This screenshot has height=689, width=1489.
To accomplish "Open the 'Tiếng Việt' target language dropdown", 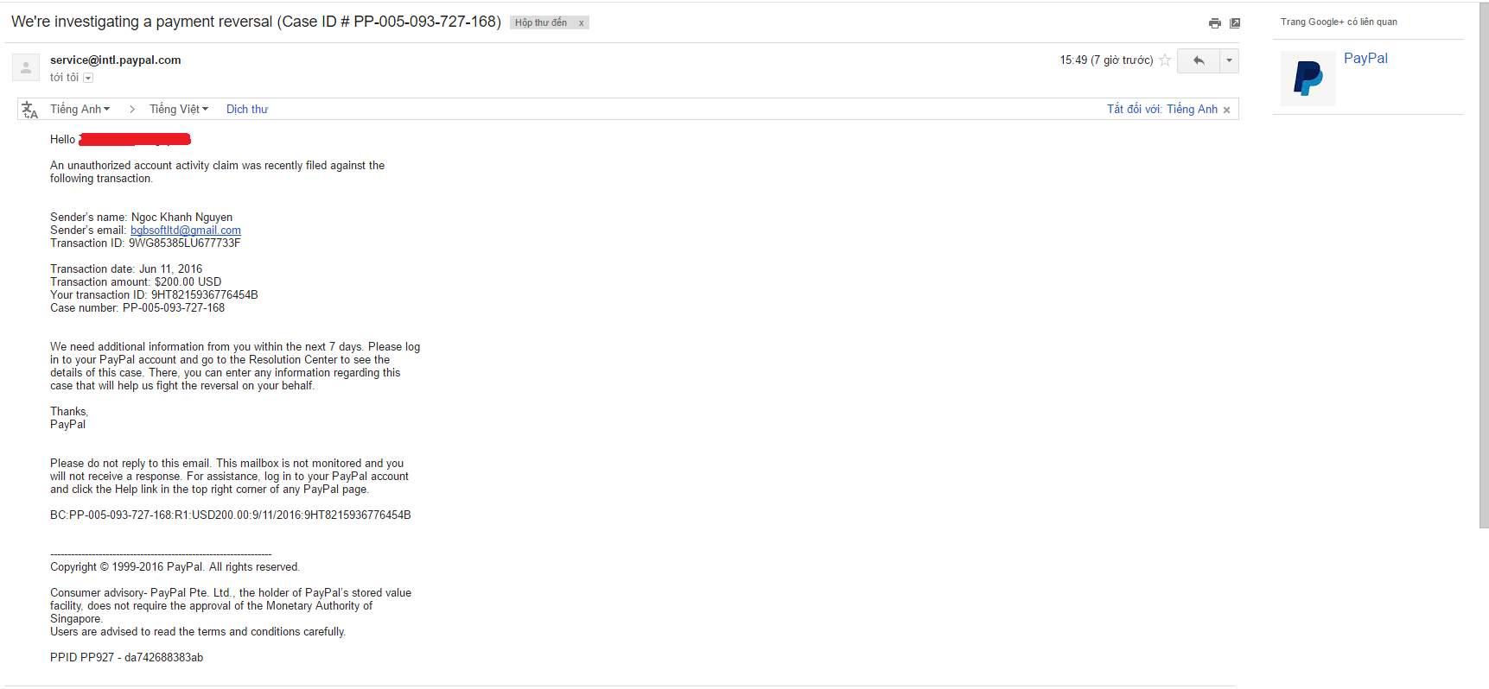I will pyautogui.click(x=179, y=109).
